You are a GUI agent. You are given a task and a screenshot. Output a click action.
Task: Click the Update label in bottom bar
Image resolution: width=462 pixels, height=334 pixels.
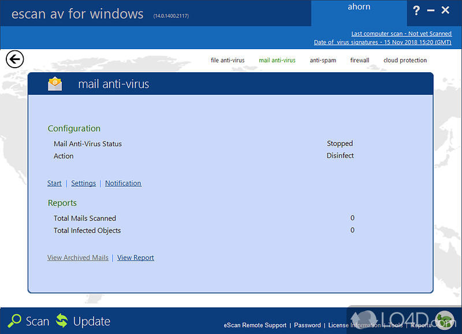pos(92,321)
